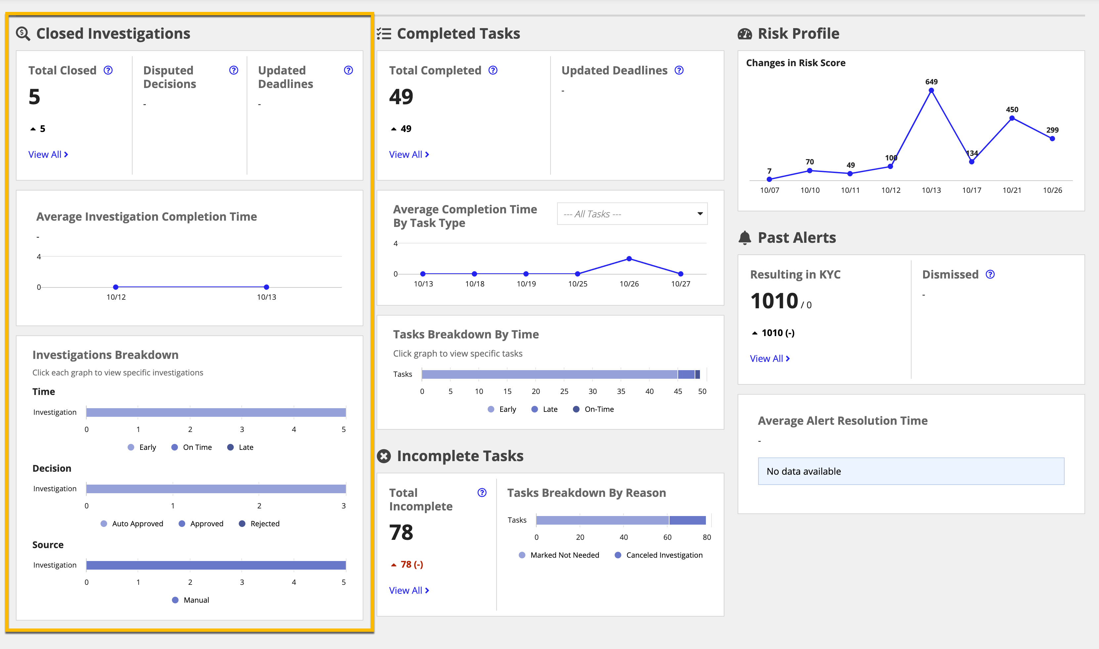The height and width of the screenshot is (649, 1099).
Task: Click View All under Total Completed
Action: coord(409,154)
